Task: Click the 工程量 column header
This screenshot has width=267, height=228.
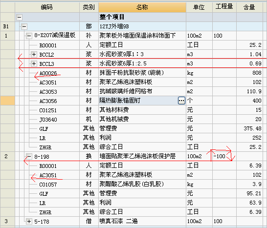Action: click(224, 7)
